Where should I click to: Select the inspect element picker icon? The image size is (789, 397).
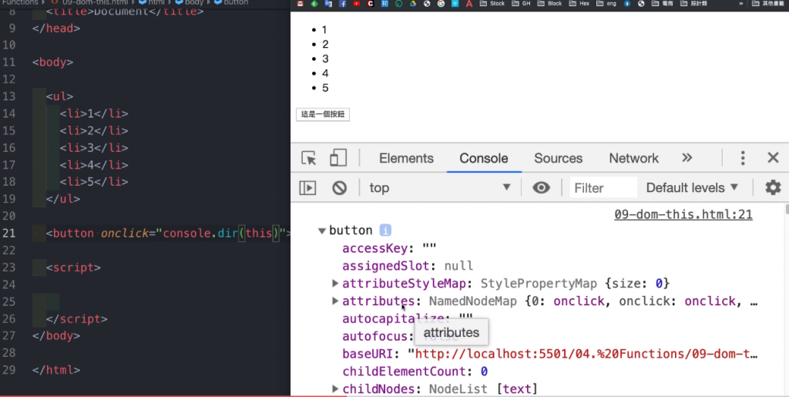pyautogui.click(x=308, y=158)
